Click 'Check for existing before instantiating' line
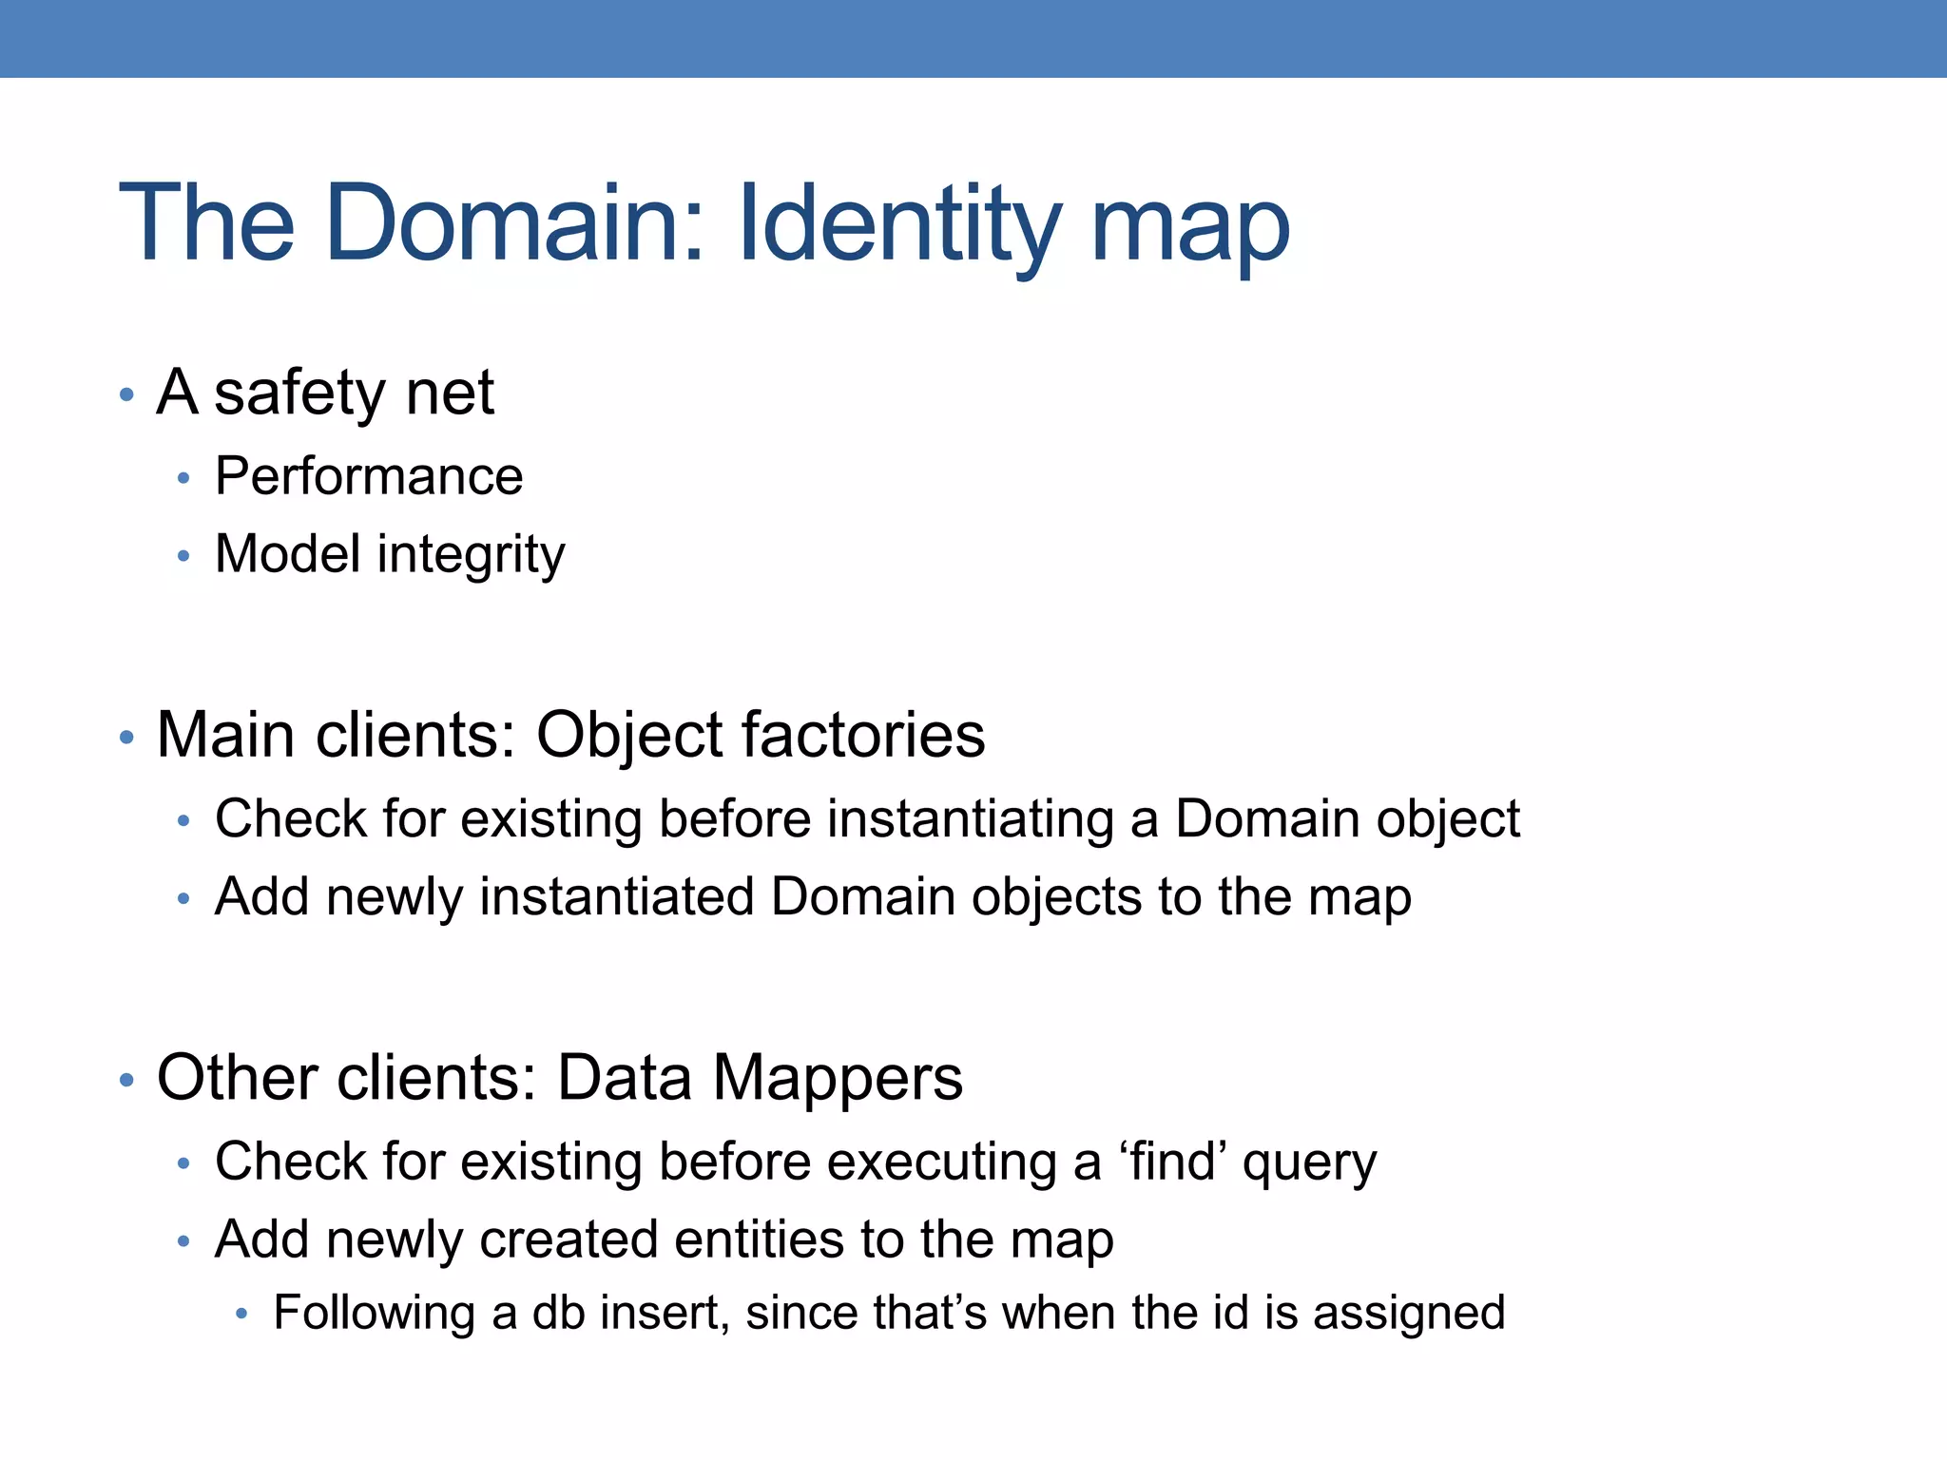The image size is (1947, 1460). pyautogui.click(x=867, y=818)
